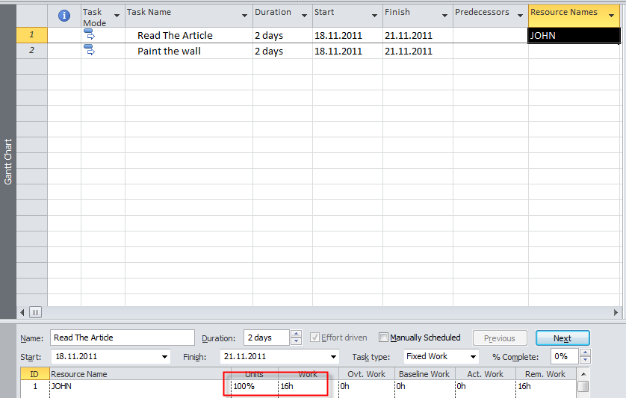The image size is (626, 398).
Task: Open Duration column filter arrow
Action: (303, 16)
